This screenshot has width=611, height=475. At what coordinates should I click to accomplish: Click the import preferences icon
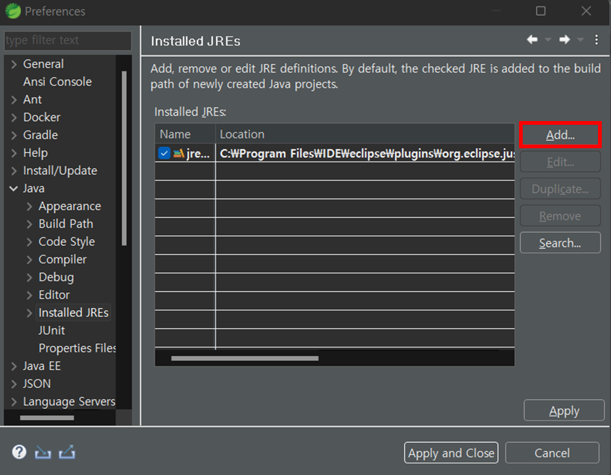point(43,452)
